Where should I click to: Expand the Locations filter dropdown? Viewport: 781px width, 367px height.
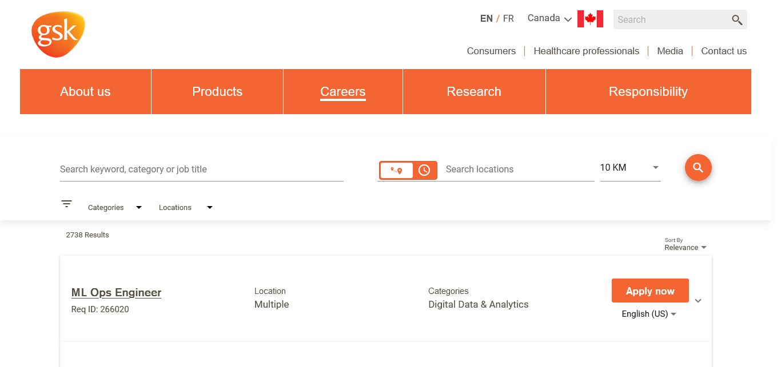tap(185, 208)
